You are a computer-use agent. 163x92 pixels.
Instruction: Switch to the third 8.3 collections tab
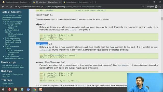click(x=77, y=2)
